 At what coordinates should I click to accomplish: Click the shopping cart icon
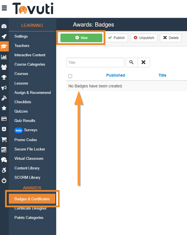[x=4, y=139]
